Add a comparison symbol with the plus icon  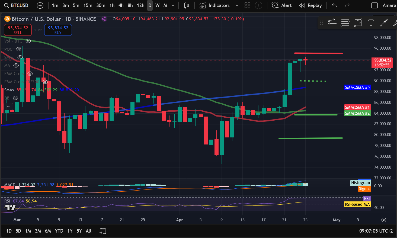click(40, 5)
